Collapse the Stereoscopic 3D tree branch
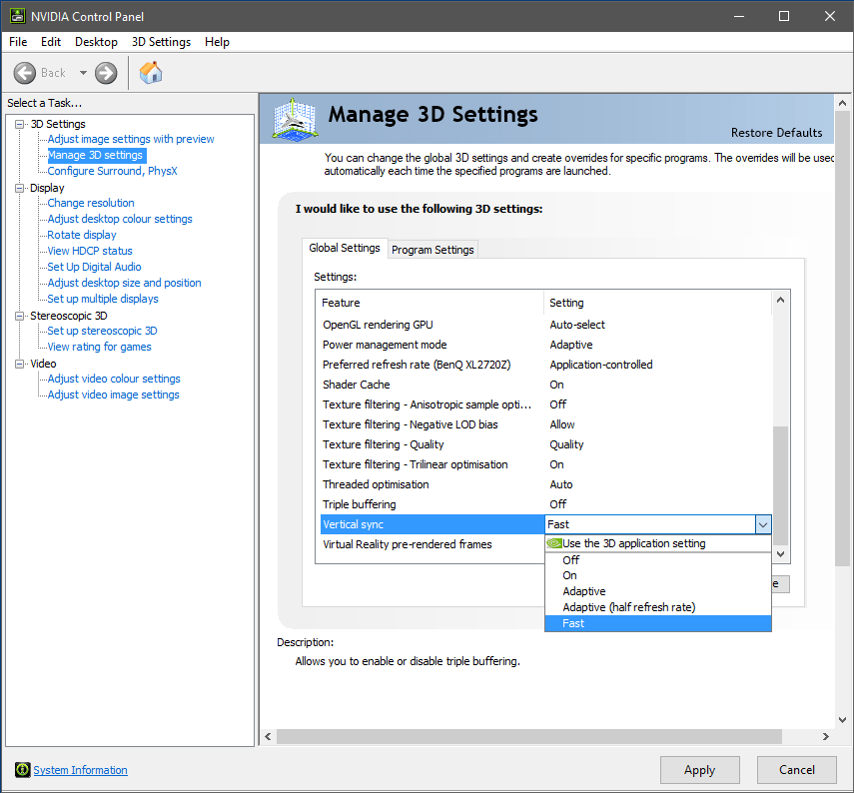The image size is (854, 793). pos(21,315)
